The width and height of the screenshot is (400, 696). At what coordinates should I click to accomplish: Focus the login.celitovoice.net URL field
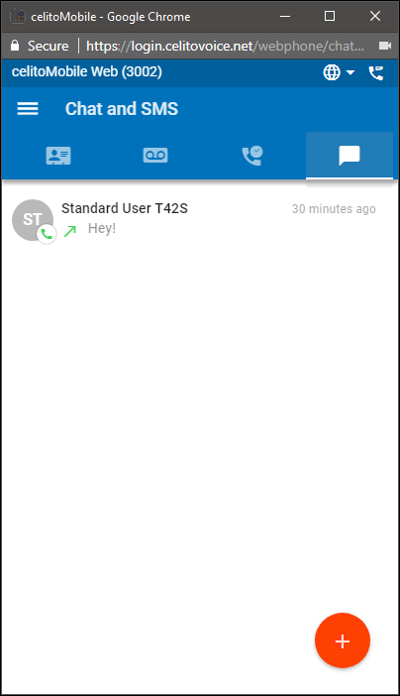click(x=226, y=46)
